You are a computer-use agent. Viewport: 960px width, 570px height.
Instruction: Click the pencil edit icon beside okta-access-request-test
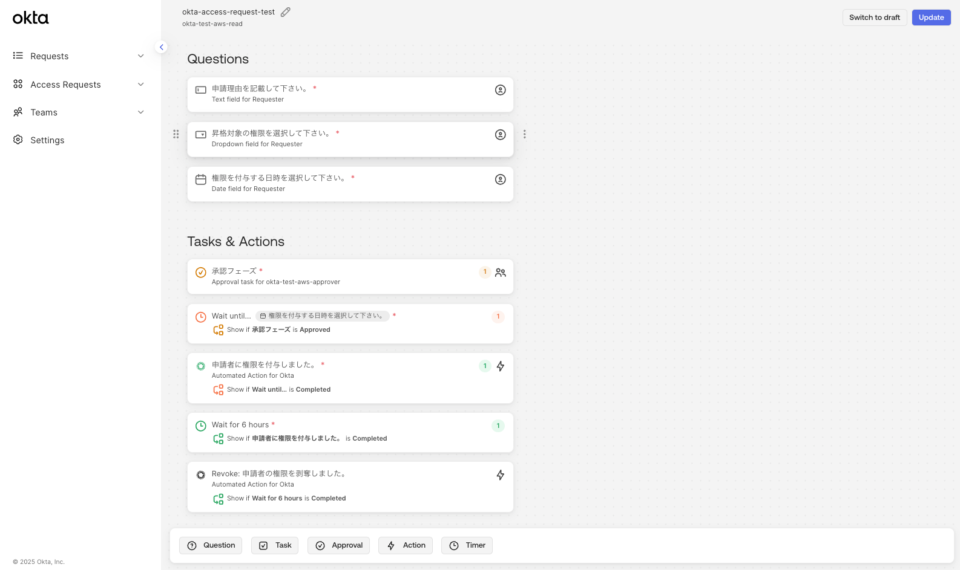[x=286, y=12]
